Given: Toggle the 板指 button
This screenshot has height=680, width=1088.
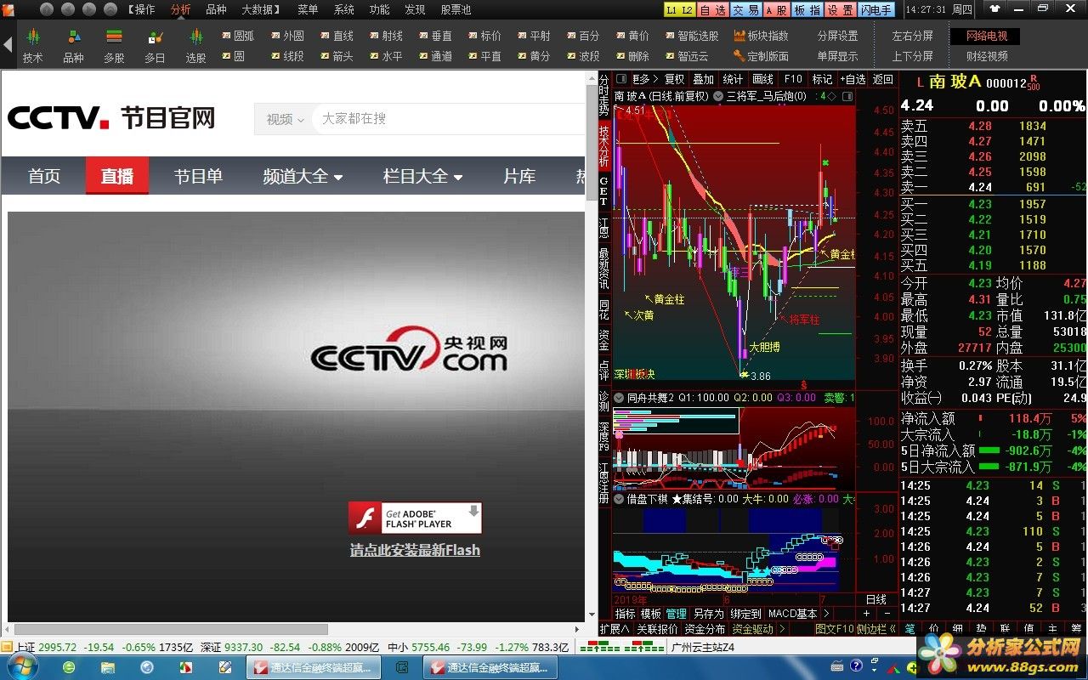Looking at the screenshot, I should [807, 9].
